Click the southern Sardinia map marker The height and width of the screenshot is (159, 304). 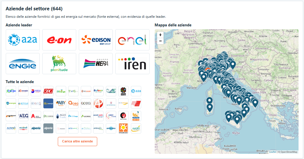[x=210, y=108]
